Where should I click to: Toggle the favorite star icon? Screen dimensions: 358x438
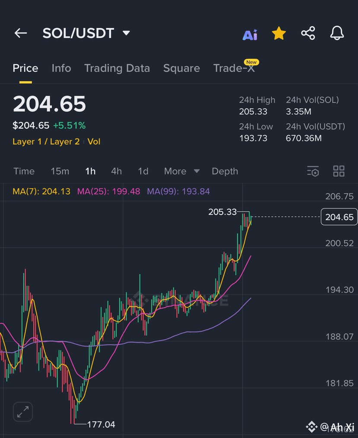[279, 33]
